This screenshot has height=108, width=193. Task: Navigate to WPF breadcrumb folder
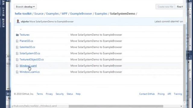click(x=64, y=13)
